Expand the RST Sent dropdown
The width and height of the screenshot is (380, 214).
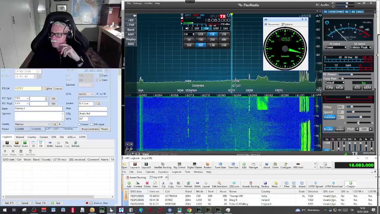pos(27,98)
